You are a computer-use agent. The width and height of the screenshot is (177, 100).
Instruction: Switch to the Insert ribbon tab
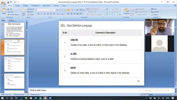point(17,6)
